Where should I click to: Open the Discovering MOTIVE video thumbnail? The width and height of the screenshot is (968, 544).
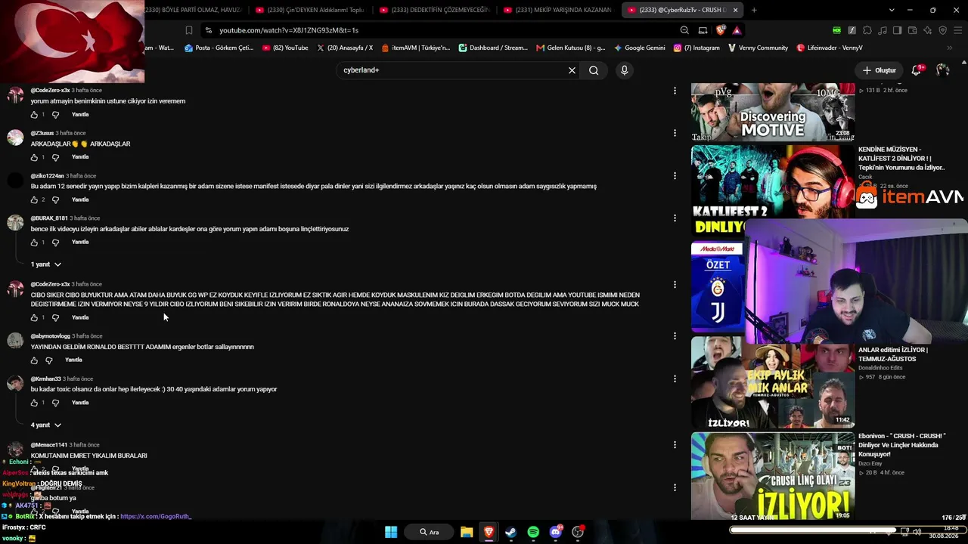773,113
